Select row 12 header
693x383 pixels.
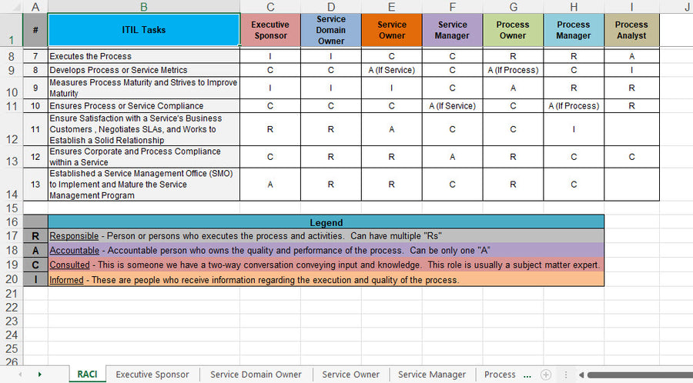(x=11, y=129)
